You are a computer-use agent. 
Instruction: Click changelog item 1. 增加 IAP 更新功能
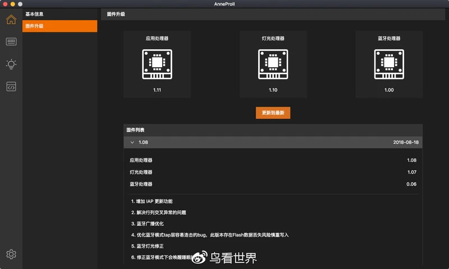click(152, 201)
